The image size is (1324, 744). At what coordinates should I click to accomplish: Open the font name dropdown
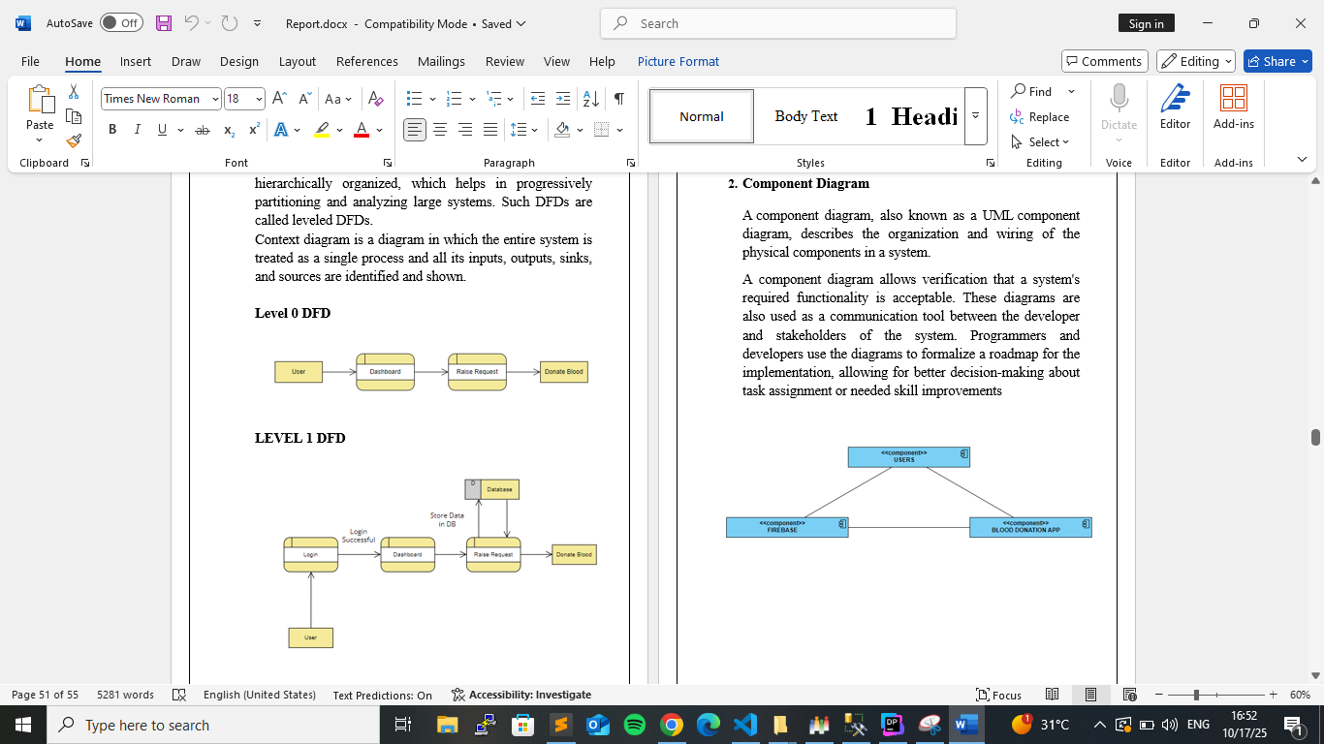click(x=212, y=99)
